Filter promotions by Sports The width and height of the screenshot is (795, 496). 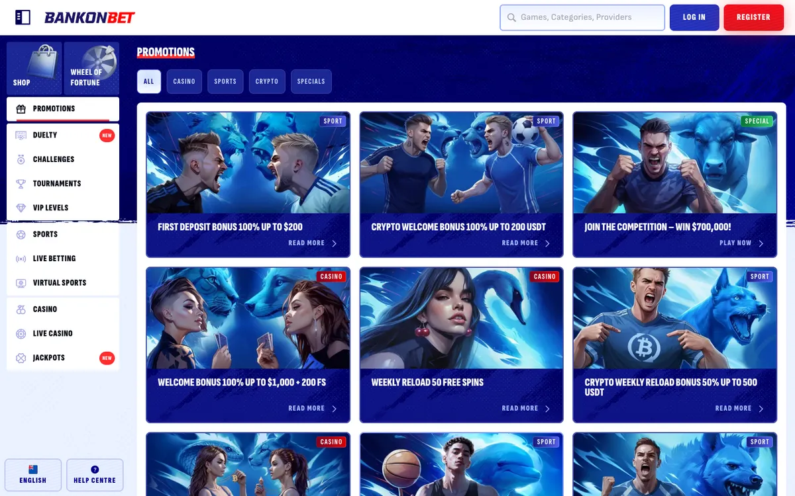[x=225, y=81]
